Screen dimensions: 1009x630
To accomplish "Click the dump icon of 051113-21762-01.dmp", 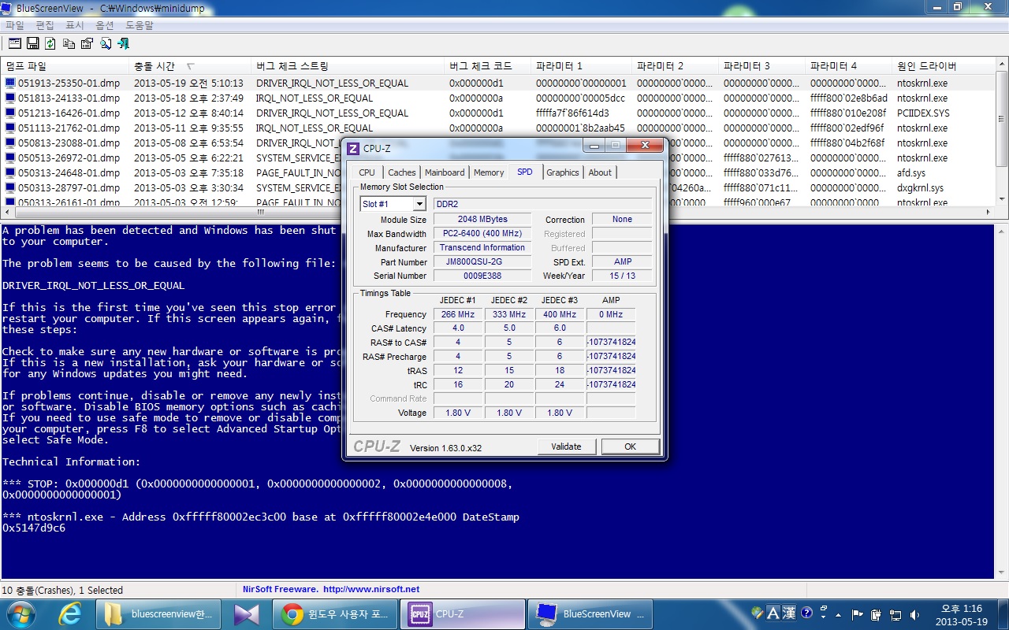I will [10, 128].
